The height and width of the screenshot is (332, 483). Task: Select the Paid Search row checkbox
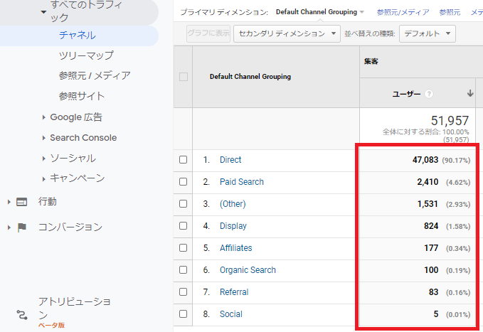coord(184,182)
